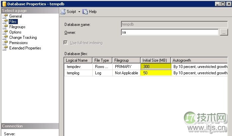Click the PRIMARY filegroup cell
The image size is (232, 136).
pos(127,67)
